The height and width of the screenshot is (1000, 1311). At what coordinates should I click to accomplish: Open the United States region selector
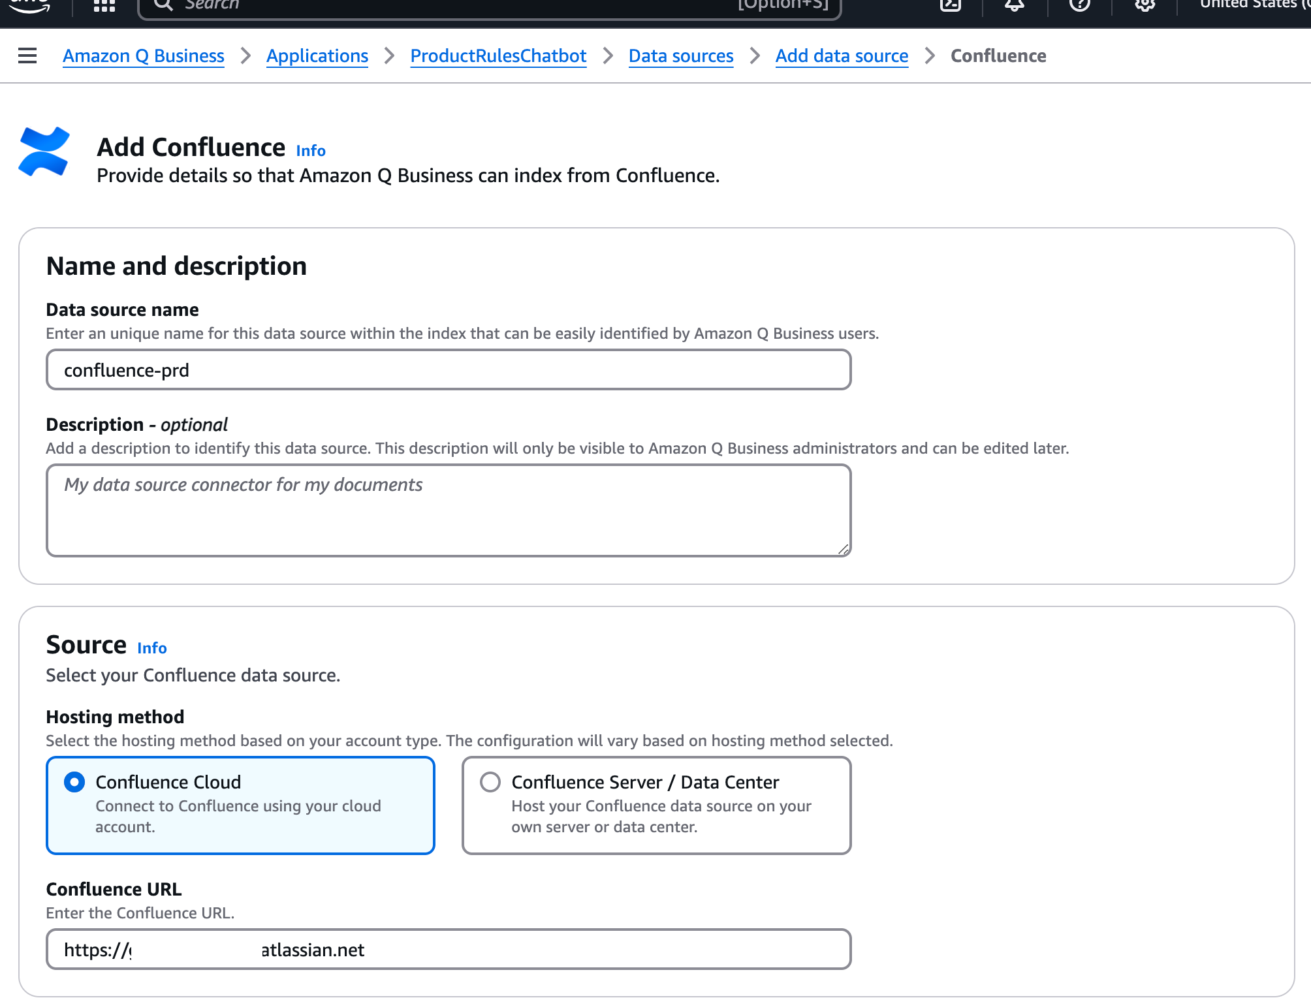[1255, 5]
